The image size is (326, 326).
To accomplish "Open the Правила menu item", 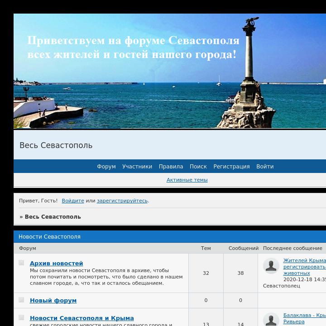I will (171, 167).
